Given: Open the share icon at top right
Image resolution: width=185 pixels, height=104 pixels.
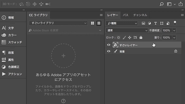Looking at the screenshot, I should 180,4.
